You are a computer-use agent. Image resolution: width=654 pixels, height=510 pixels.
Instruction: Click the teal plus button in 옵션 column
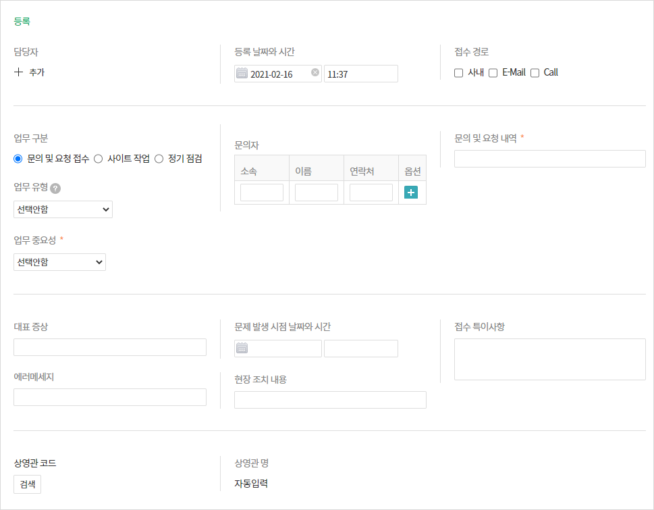tap(411, 193)
